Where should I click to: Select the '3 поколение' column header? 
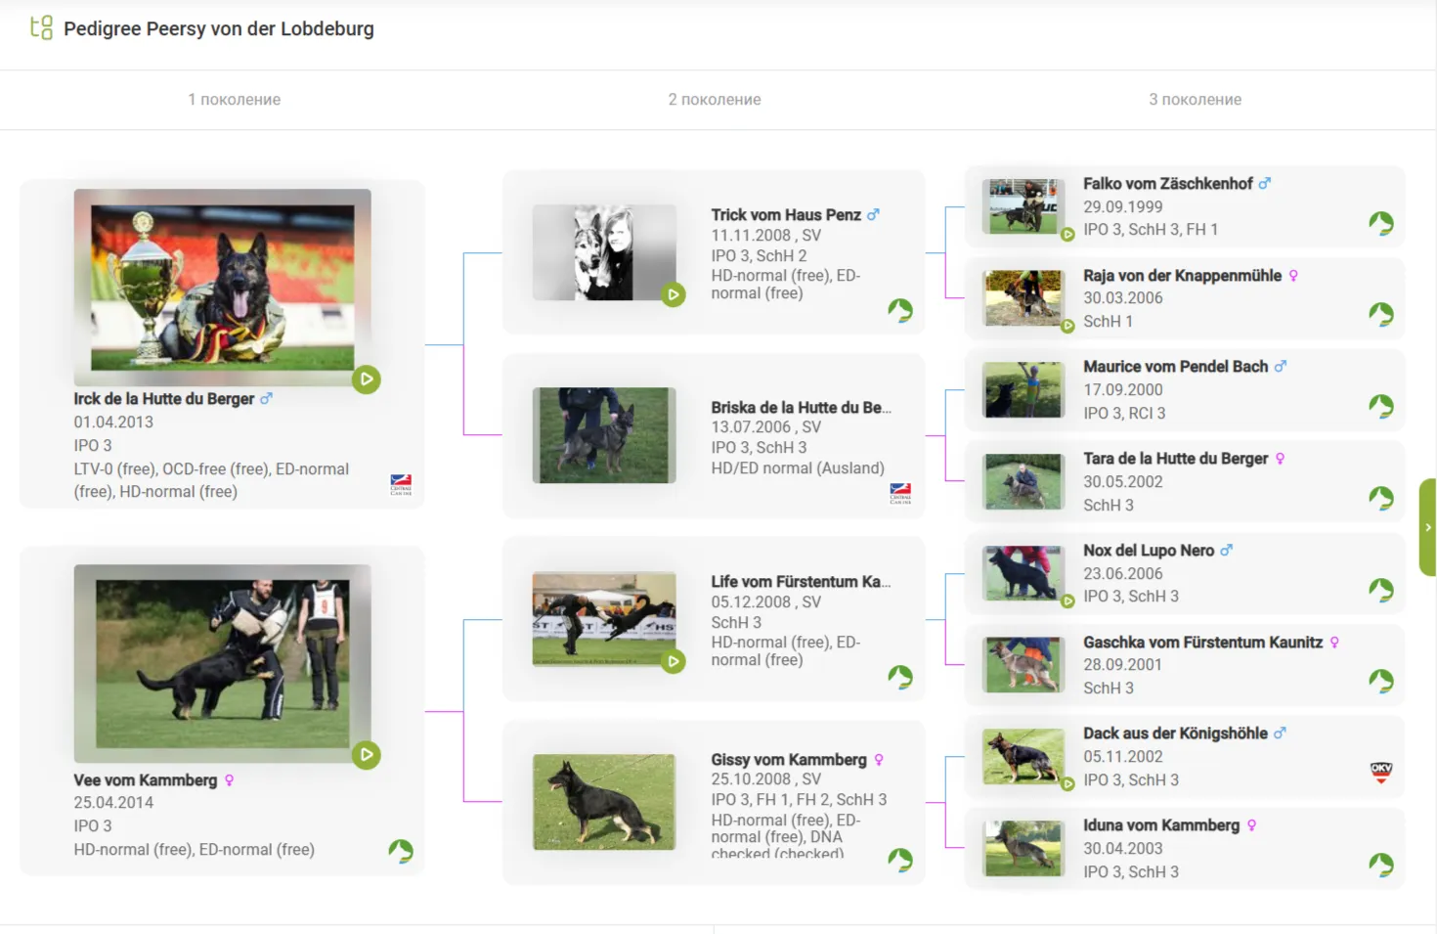tap(1195, 100)
